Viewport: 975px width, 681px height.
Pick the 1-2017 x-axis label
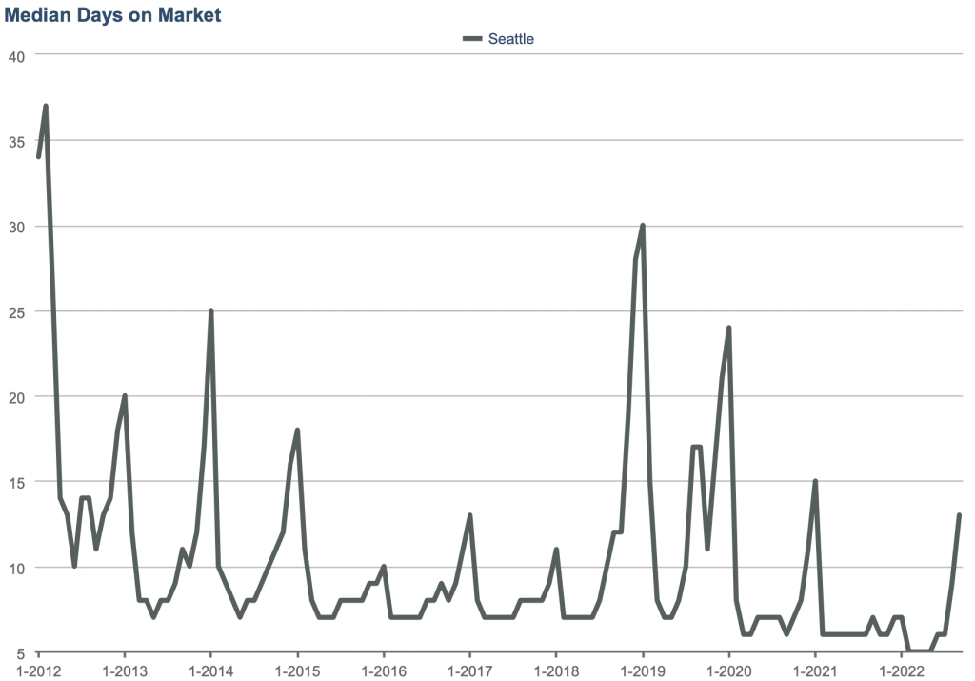[469, 670]
